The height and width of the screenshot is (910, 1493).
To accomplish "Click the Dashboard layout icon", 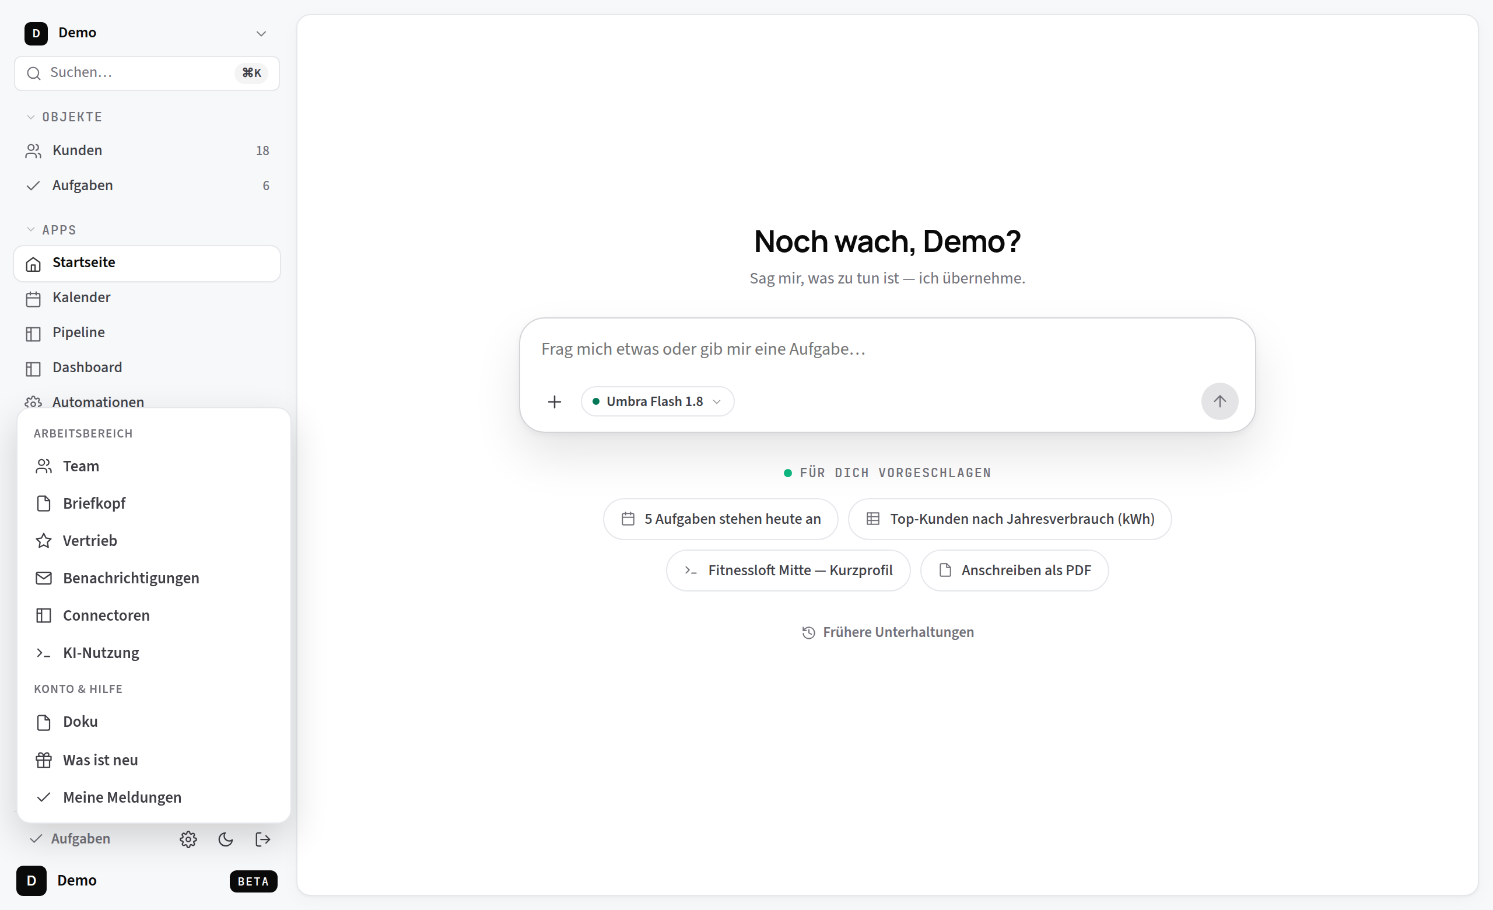I will [x=33, y=370].
